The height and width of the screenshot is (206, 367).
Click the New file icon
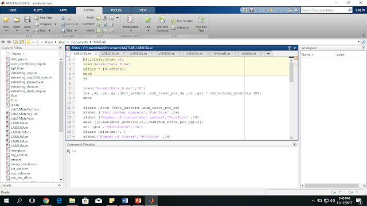[x=6, y=19]
